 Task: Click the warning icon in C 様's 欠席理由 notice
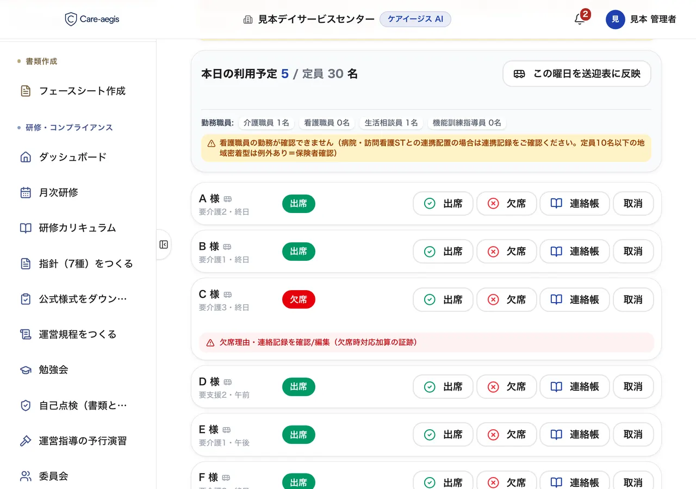click(x=210, y=343)
